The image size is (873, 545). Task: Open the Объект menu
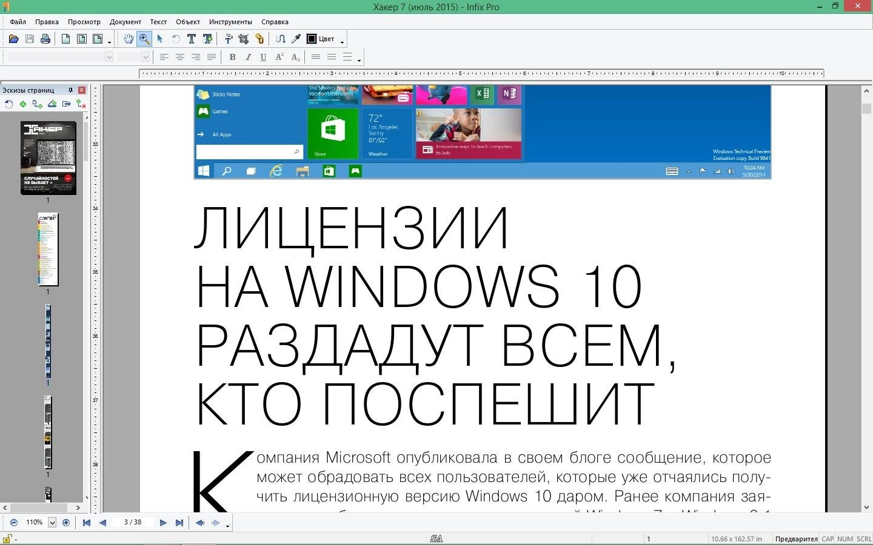coord(188,22)
